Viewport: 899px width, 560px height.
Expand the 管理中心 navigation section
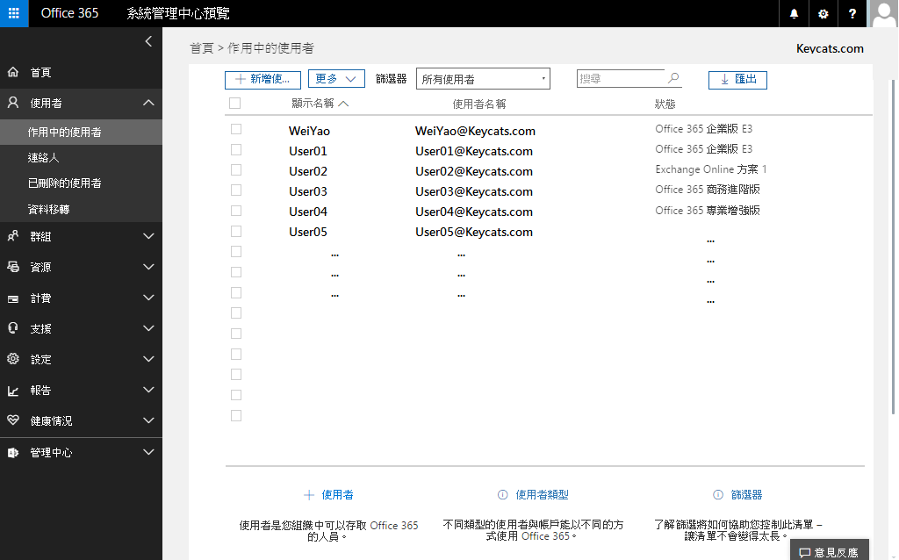click(x=148, y=452)
